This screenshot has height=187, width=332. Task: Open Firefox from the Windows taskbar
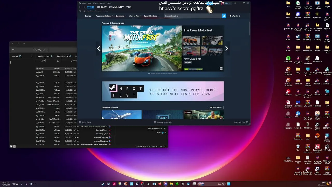point(160,184)
